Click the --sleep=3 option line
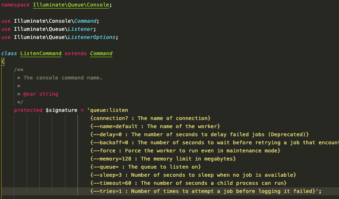The height and width of the screenshot is (199, 339). click(x=193, y=175)
